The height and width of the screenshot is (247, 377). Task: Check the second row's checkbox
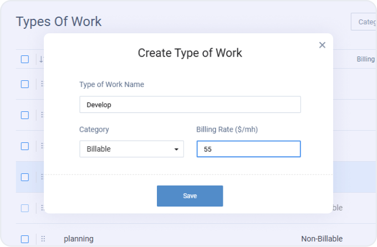[x=25, y=115]
